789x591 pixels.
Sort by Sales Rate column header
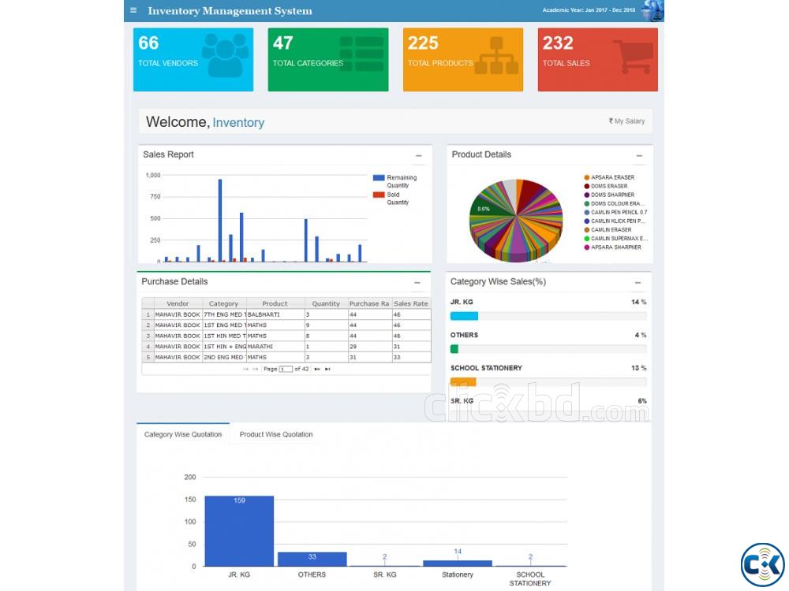pyautogui.click(x=411, y=303)
